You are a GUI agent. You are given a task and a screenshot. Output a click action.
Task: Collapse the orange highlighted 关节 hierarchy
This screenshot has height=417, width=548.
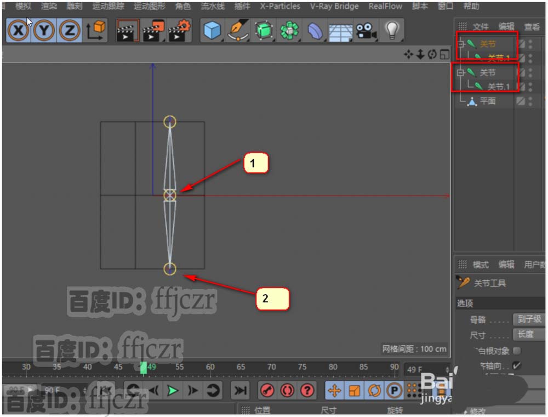pos(461,44)
